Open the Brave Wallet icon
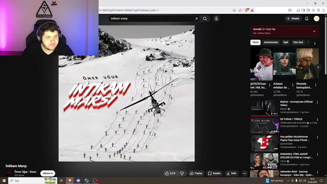This screenshot has width=327, height=184. pos(308,10)
